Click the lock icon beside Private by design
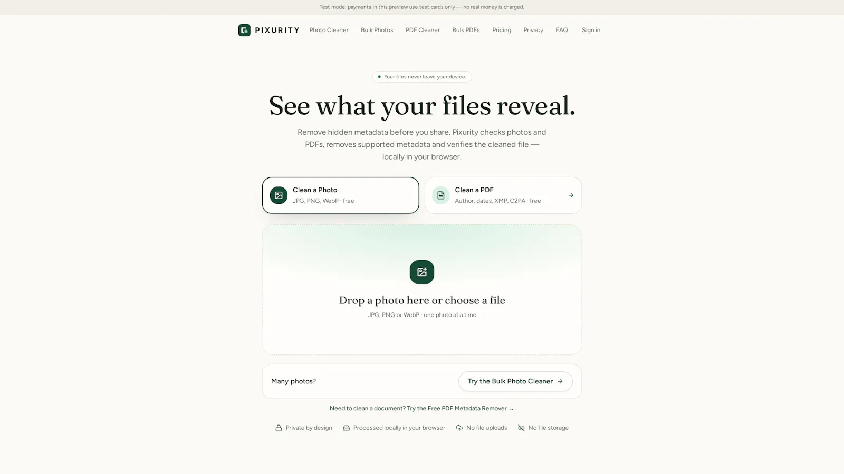Image resolution: width=844 pixels, height=474 pixels. coord(279,428)
